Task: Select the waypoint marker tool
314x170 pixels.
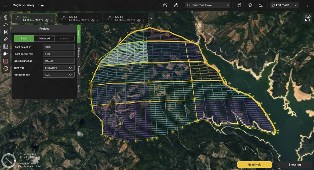Action: click(5, 17)
